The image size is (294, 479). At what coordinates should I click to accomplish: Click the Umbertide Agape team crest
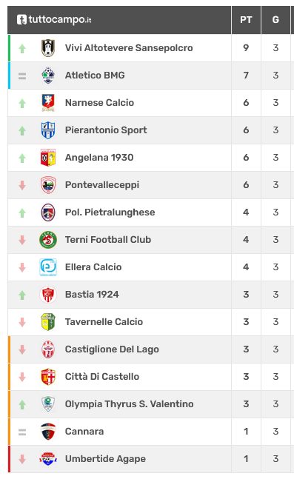[x=48, y=459]
